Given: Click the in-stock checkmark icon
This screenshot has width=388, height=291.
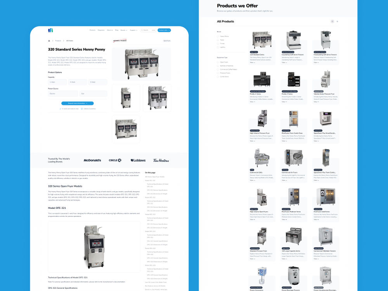Looking at the screenshot, I should coord(61,109).
